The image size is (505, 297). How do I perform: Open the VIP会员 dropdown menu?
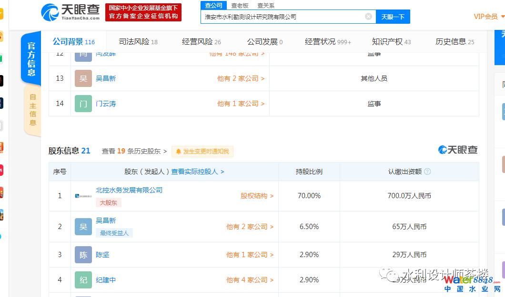[x=489, y=17]
